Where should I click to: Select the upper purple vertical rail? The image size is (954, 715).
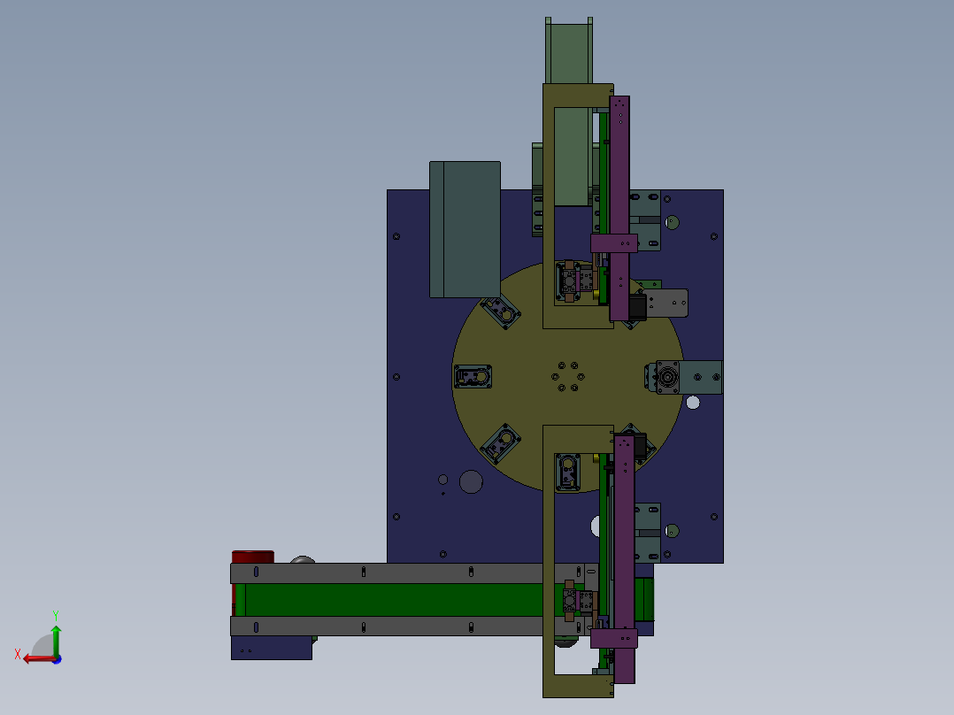coord(619,207)
